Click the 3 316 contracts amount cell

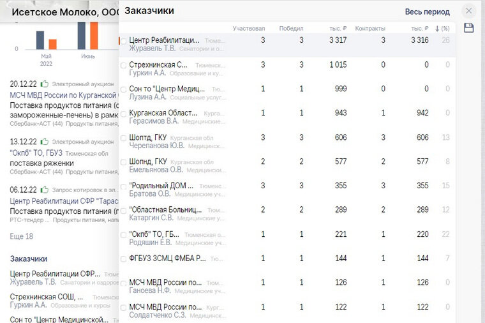pyautogui.click(x=420, y=40)
